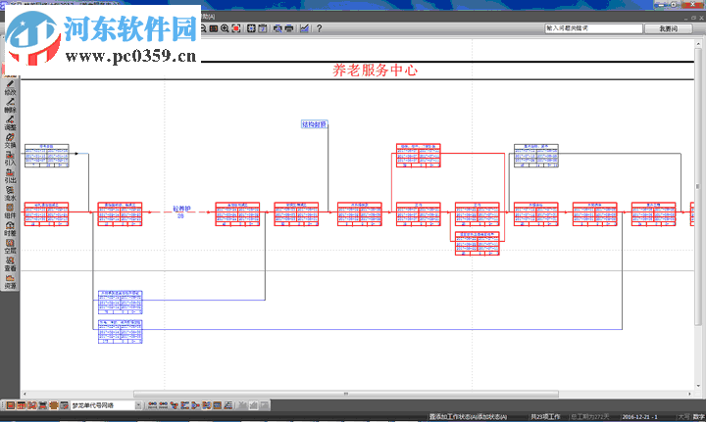Click the second view-mode icon in bottom toolbar
Viewport: 706px width, 422px height.
coord(22,405)
